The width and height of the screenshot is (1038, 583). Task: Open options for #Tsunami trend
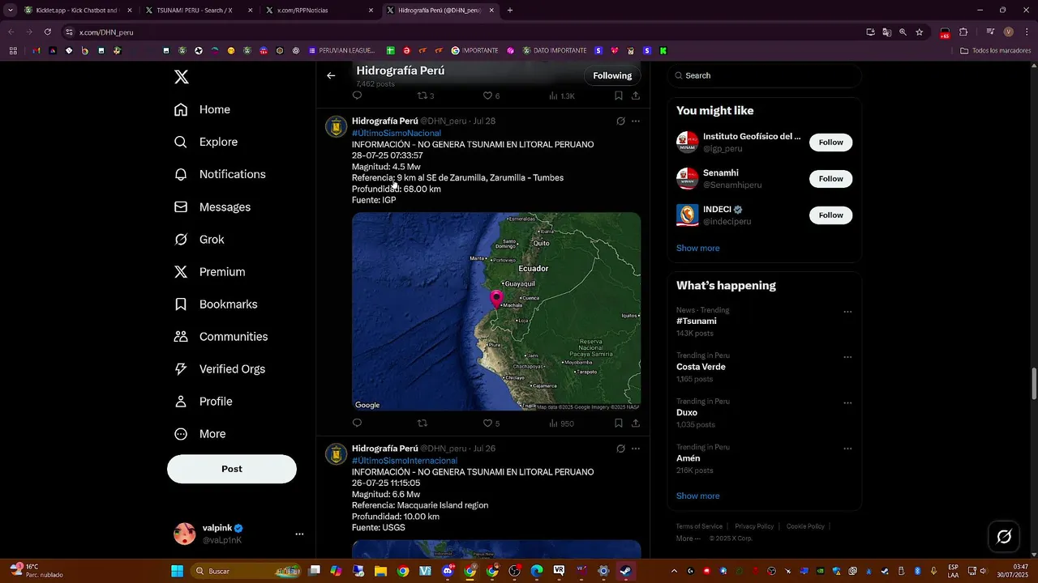point(847,312)
